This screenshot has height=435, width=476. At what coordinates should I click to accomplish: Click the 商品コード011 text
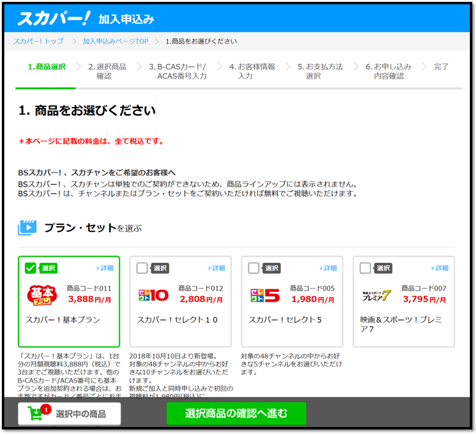pos(89,288)
